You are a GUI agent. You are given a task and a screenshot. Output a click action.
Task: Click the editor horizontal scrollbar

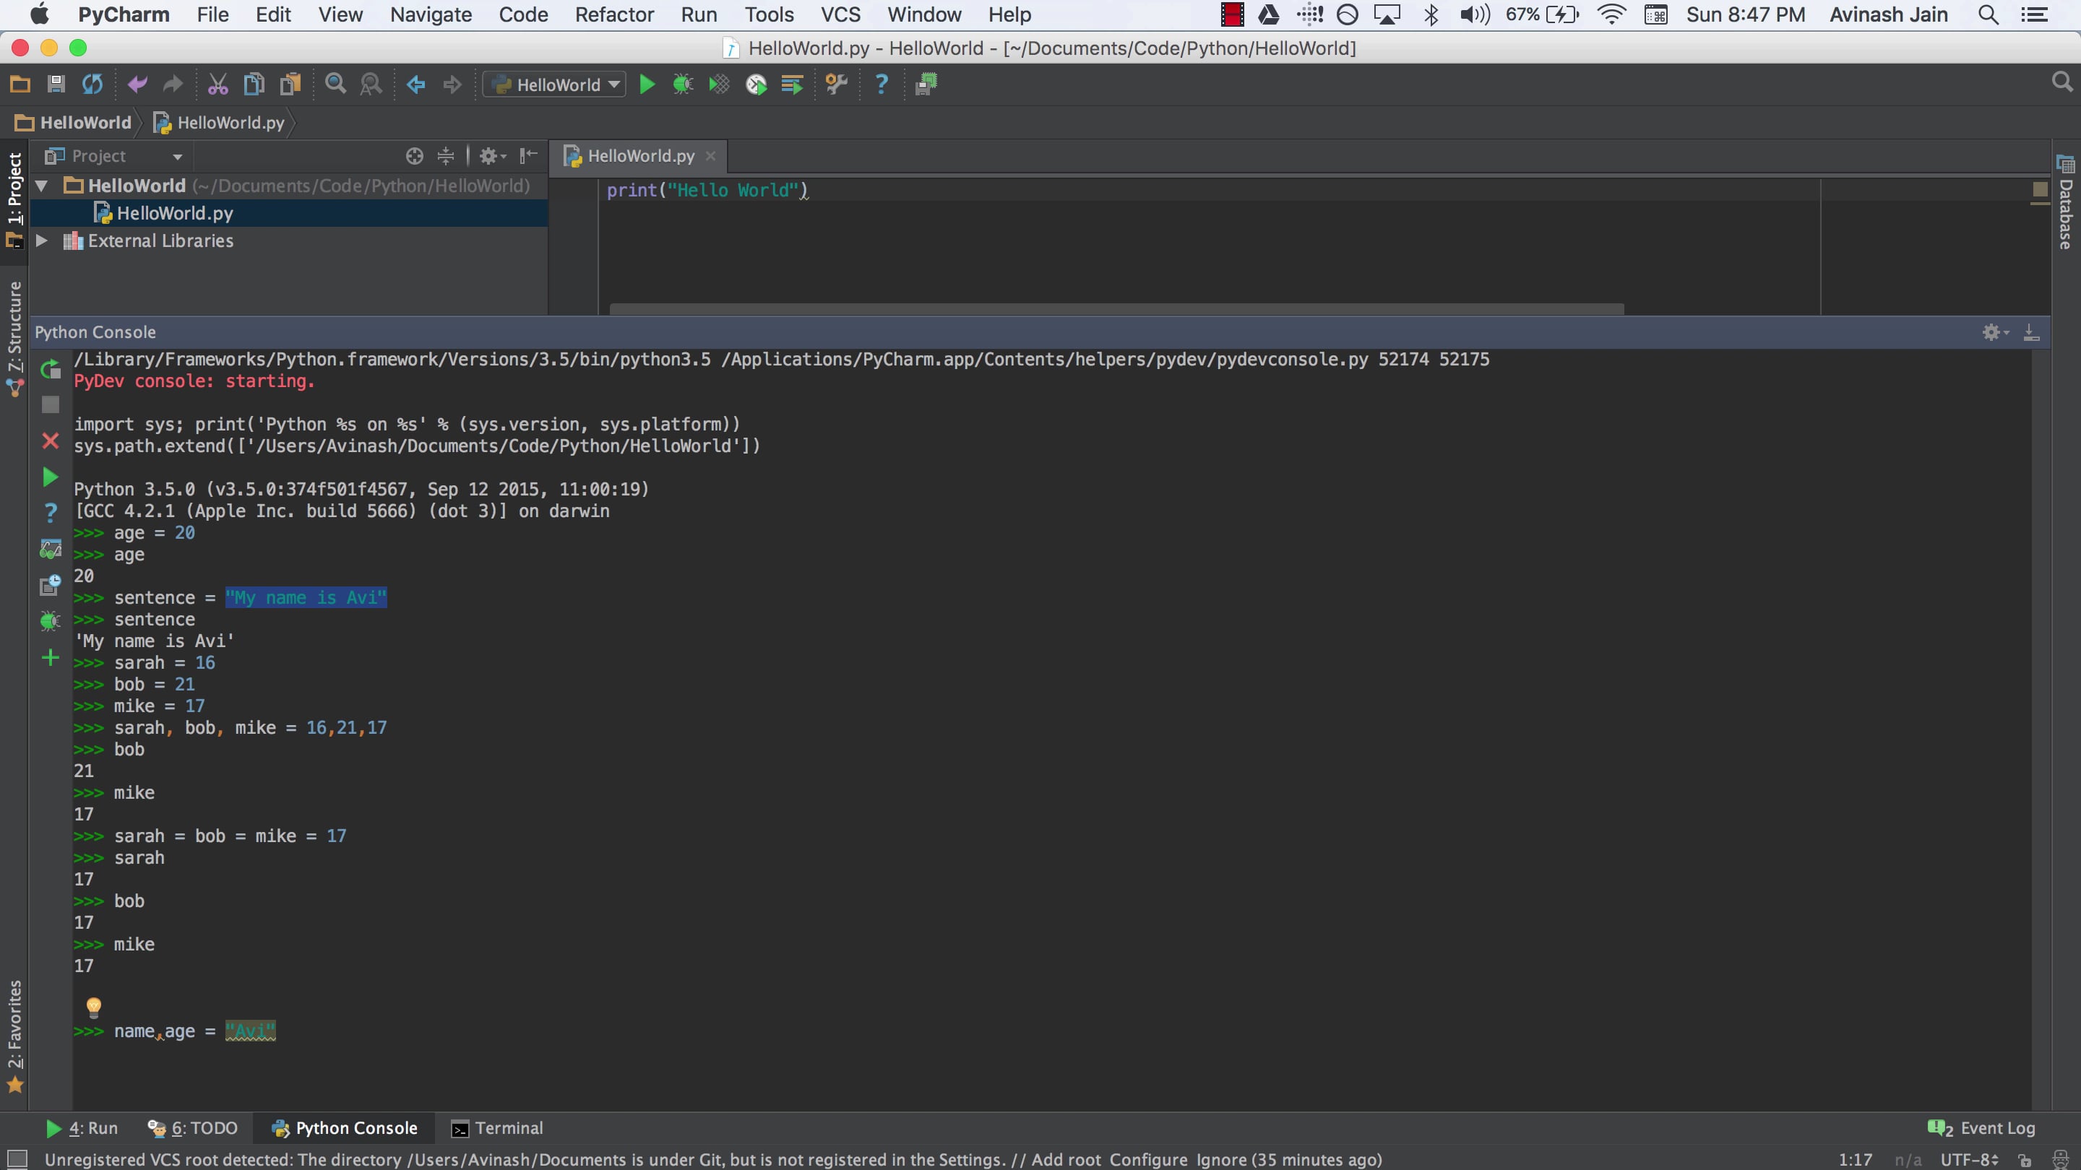click(x=1116, y=309)
